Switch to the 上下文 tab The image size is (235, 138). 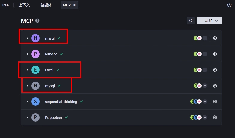24,5
